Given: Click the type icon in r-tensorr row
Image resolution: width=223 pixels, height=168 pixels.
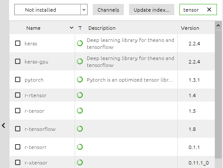Looking at the screenshot, I should (x=80, y=147).
